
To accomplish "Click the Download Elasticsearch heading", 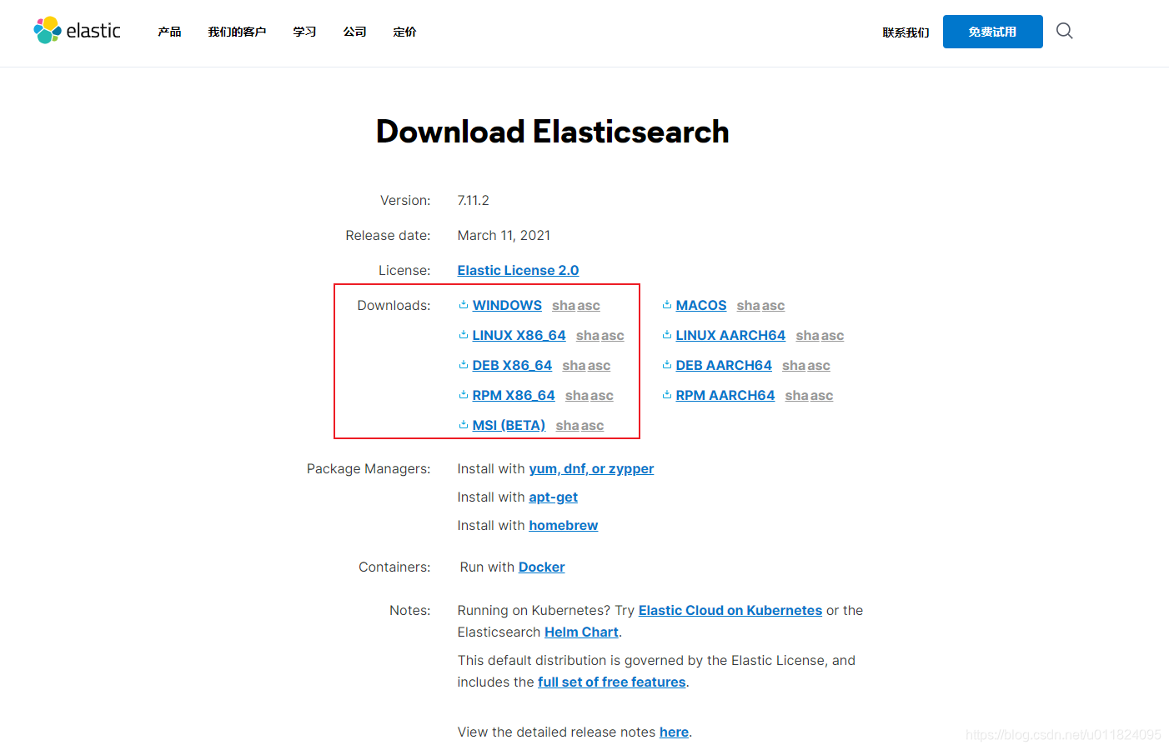I will click(x=552, y=132).
